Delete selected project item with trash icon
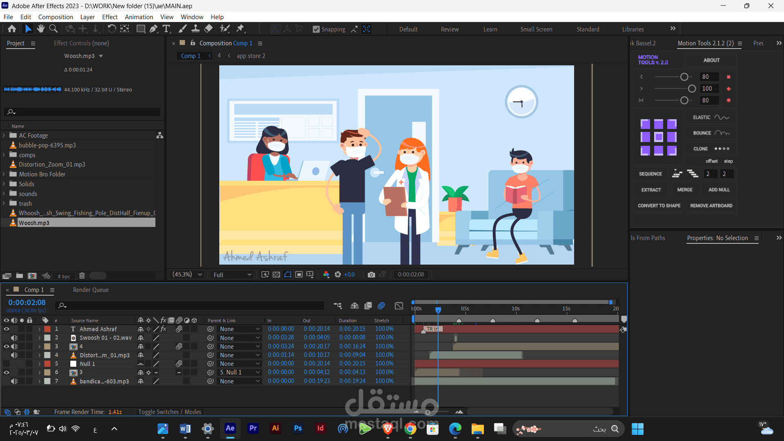The width and height of the screenshot is (784, 441). pos(82,276)
